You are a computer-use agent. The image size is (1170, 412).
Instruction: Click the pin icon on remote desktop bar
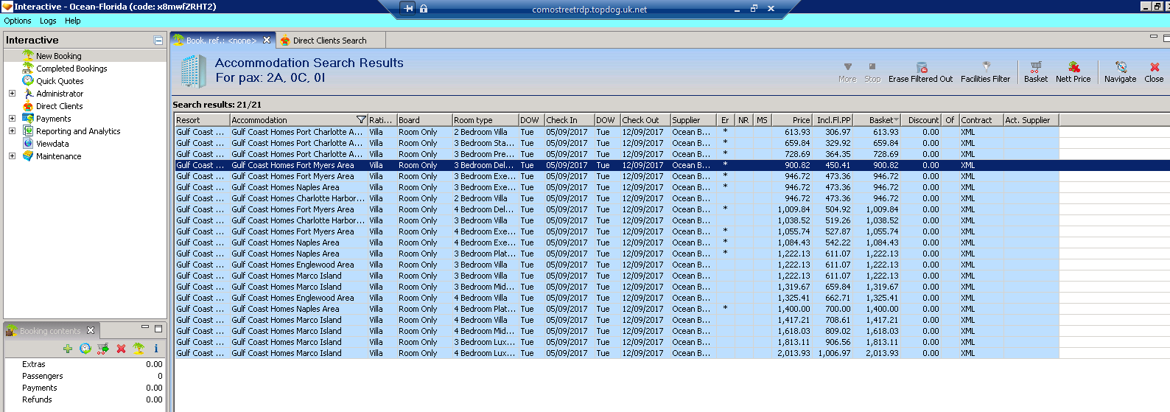409,9
